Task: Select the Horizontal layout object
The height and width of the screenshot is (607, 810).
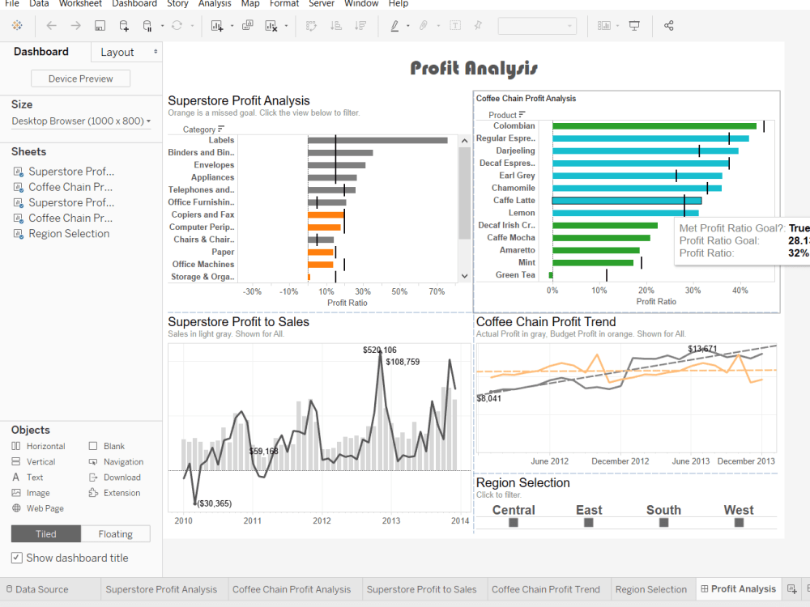Action: 39,446
